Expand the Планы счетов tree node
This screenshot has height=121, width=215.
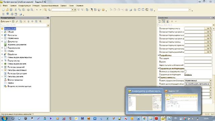[2, 61]
